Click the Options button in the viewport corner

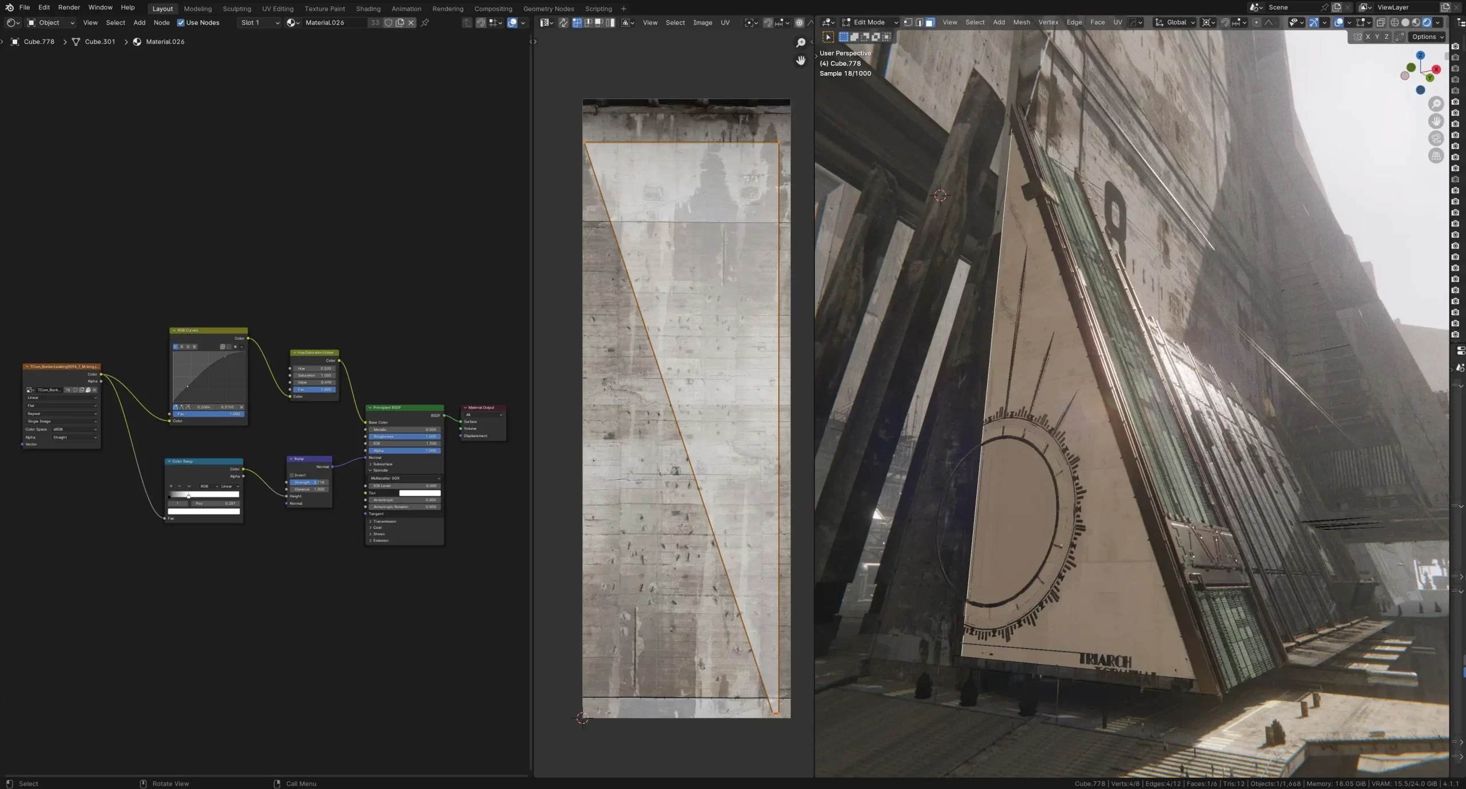(1426, 37)
